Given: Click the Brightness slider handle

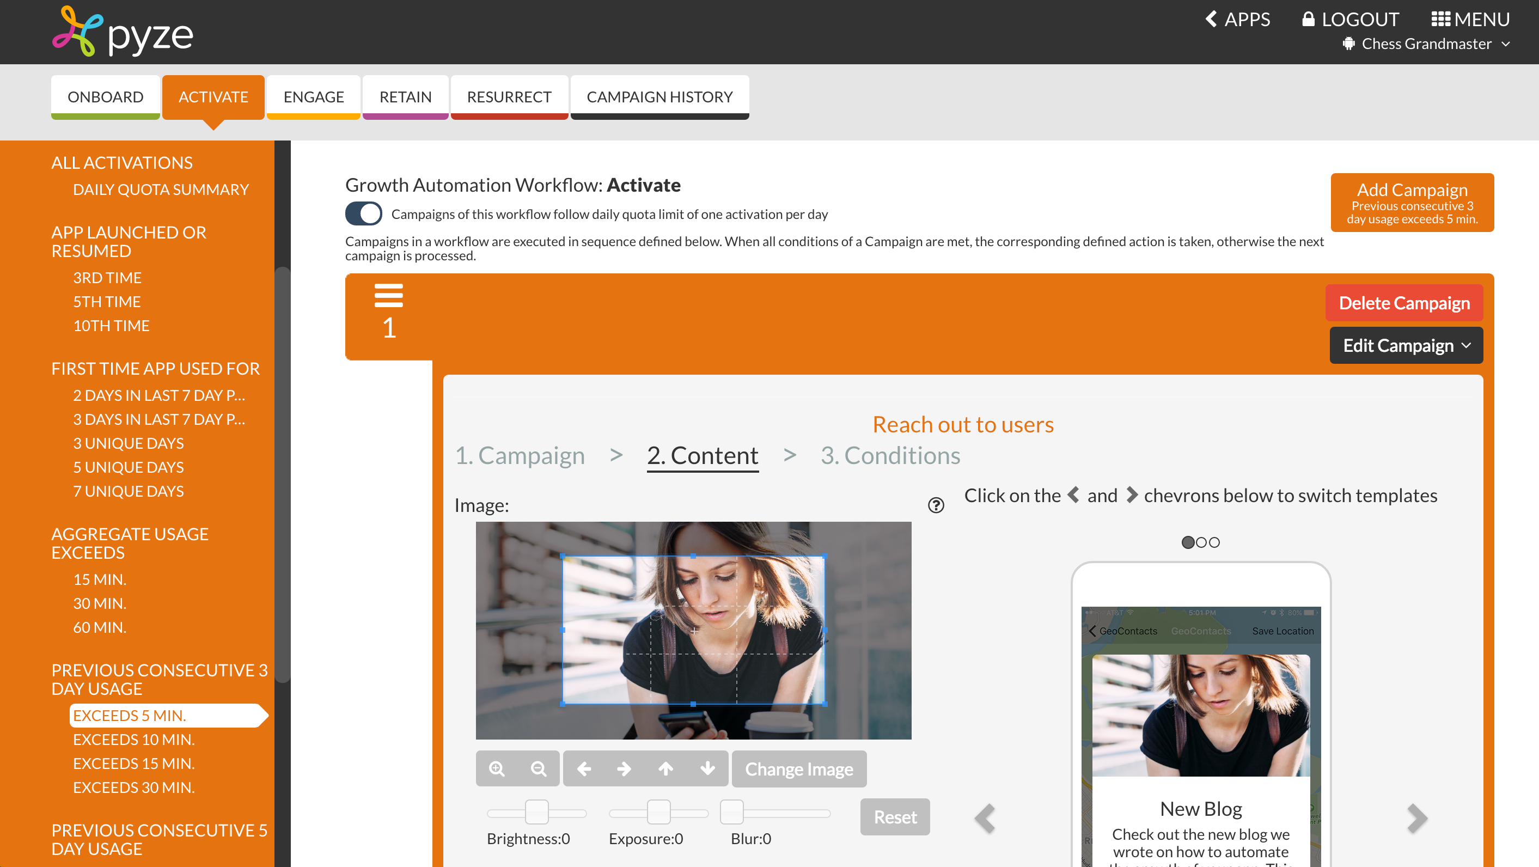Looking at the screenshot, I should point(536,813).
